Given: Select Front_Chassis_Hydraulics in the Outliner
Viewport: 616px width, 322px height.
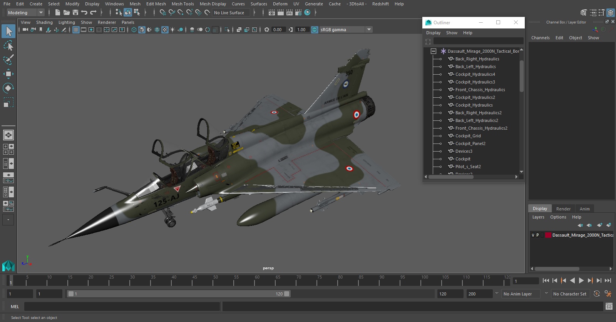Looking at the screenshot, I should (x=480, y=90).
